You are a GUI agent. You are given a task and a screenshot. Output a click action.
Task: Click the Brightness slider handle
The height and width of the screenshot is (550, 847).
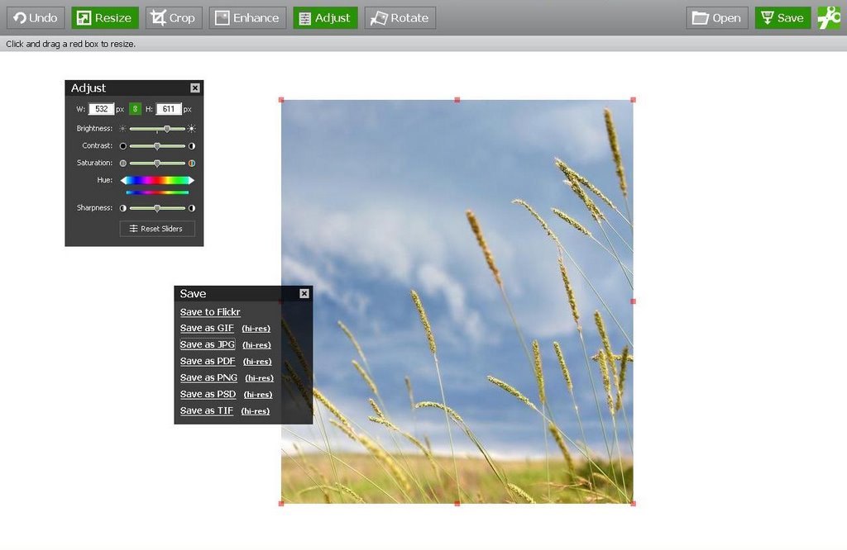click(167, 129)
